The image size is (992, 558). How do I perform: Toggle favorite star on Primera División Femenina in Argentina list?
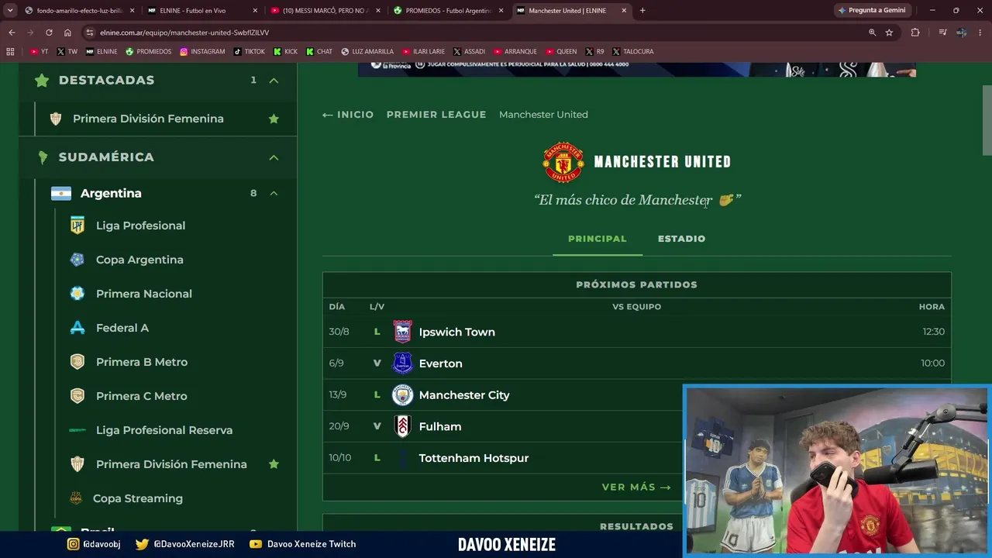coord(274,464)
